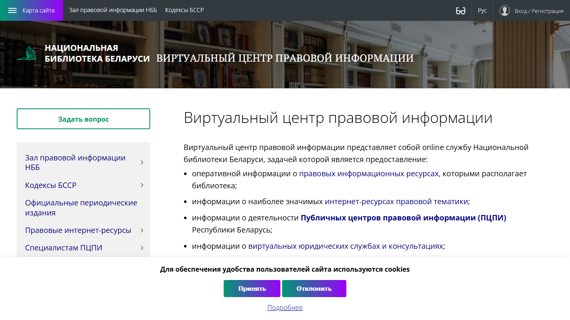Viewport: 570px width, 320px height.
Task: Expand the Правовые интернет-ресурсы chevron
Action: pos(142,230)
